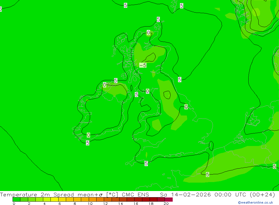Click the date "Sa 14-02-2026"
The image size is (279, 205).
click(x=185, y=194)
